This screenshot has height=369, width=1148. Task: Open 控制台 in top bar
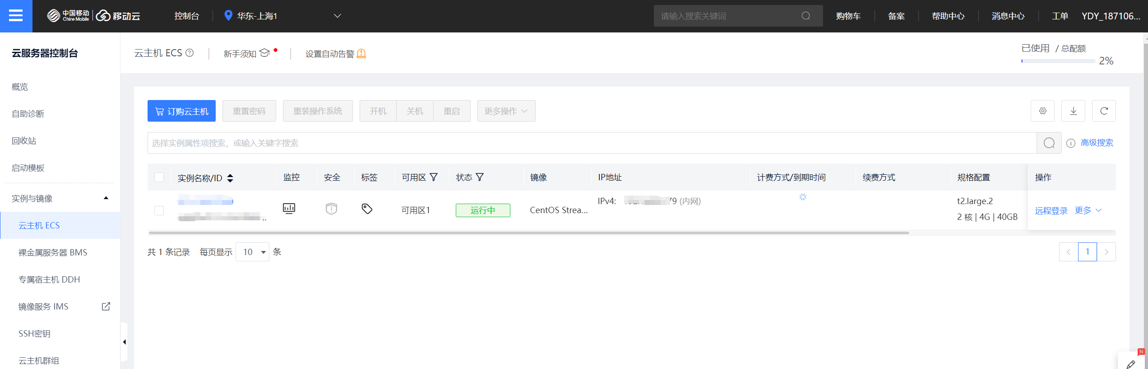[187, 16]
